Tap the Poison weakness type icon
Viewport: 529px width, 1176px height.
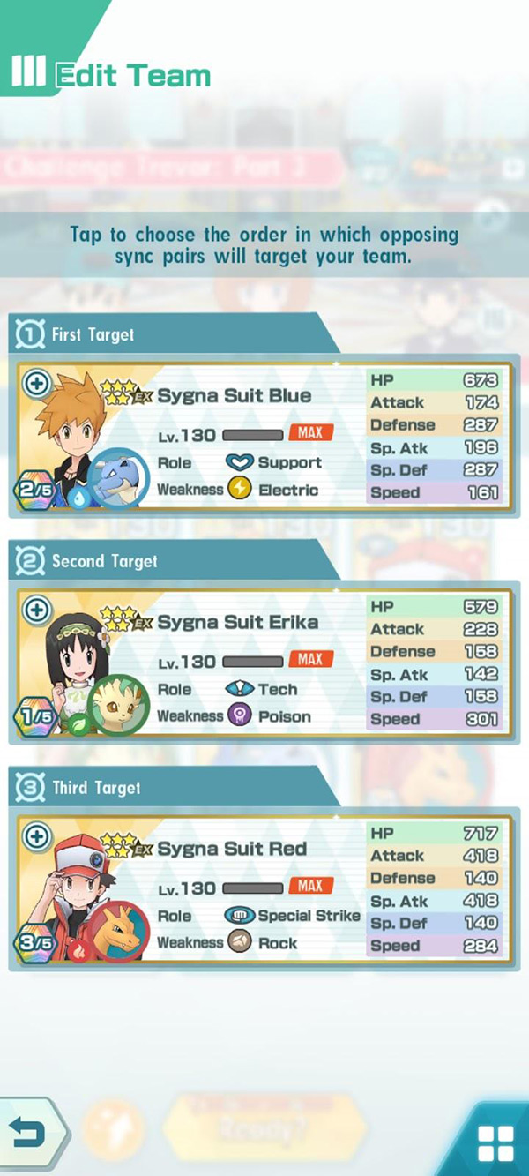point(240,716)
